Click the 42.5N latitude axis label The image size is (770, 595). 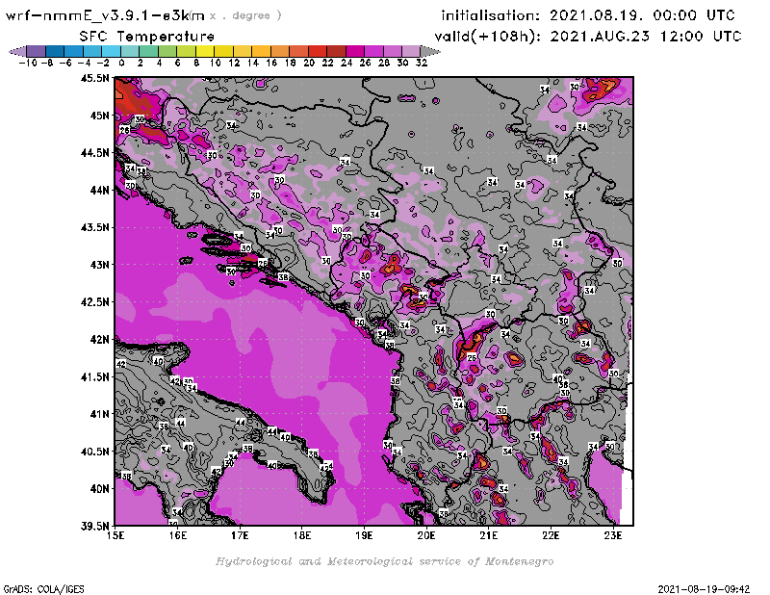click(94, 302)
